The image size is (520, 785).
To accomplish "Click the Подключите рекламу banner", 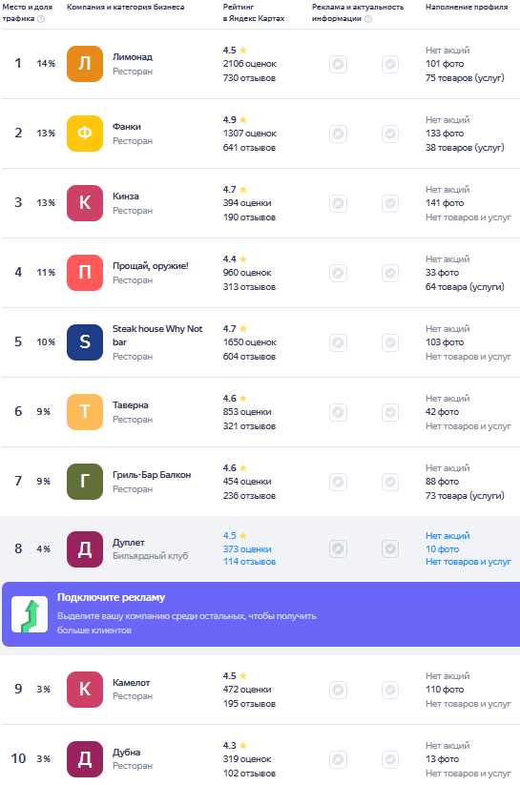I will point(261,613).
